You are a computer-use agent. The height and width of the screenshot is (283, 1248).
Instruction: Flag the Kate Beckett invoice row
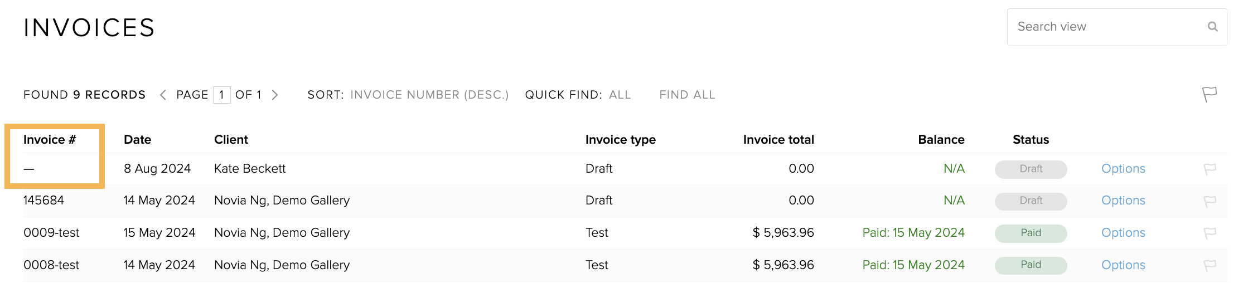(x=1210, y=169)
